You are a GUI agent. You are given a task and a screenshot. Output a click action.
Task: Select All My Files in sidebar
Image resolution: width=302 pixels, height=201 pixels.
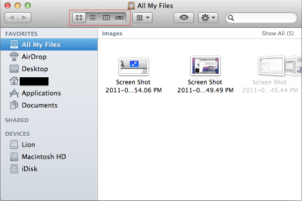(49, 44)
